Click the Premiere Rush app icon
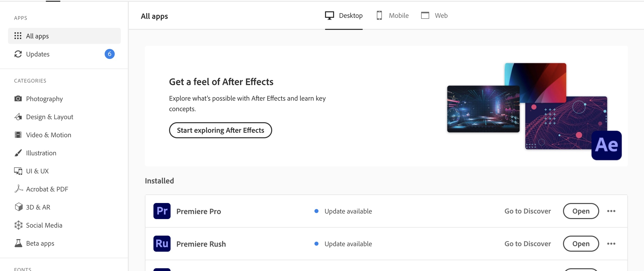The image size is (644, 271). tap(162, 243)
